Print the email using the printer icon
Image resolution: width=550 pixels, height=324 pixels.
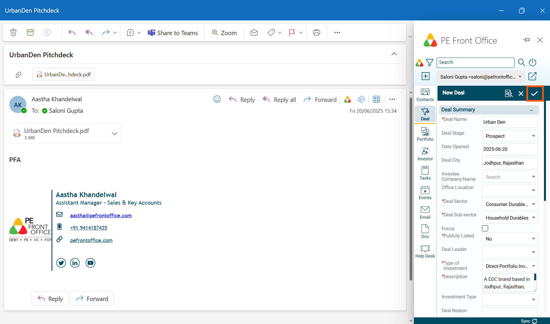316,33
